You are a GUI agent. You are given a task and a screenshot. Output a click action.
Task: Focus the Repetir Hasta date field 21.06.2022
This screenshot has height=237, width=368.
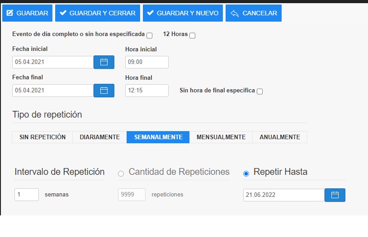tap(284, 195)
